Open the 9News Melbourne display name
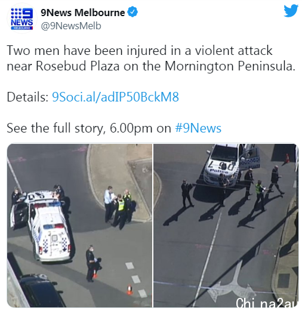Image resolution: width=302 pixels, height=311 pixels. click(x=83, y=13)
